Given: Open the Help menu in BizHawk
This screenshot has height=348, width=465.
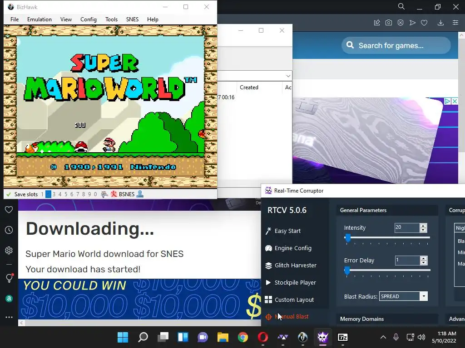Looking at the screenshot, I should pyautogui.click(x=153, y=19).
